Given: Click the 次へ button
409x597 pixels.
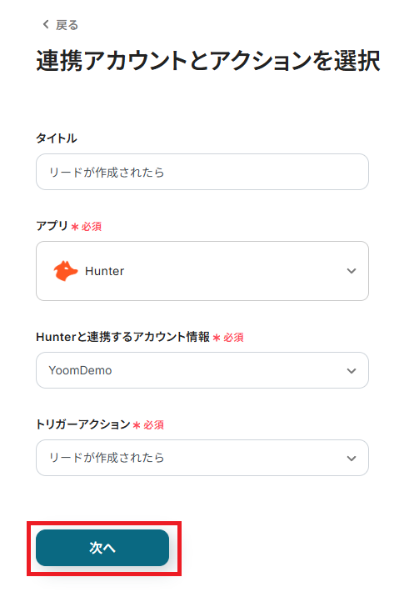Looking at the screenshot, I should pyautogui.click(x=102, y=548).
